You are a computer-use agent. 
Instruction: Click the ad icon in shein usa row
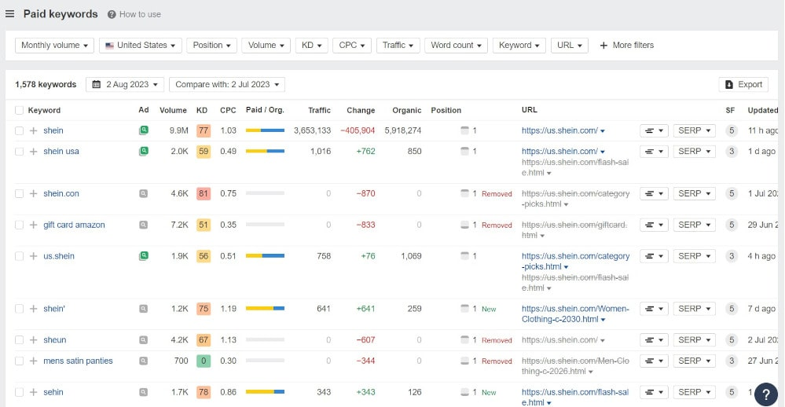tap(144, 151)
